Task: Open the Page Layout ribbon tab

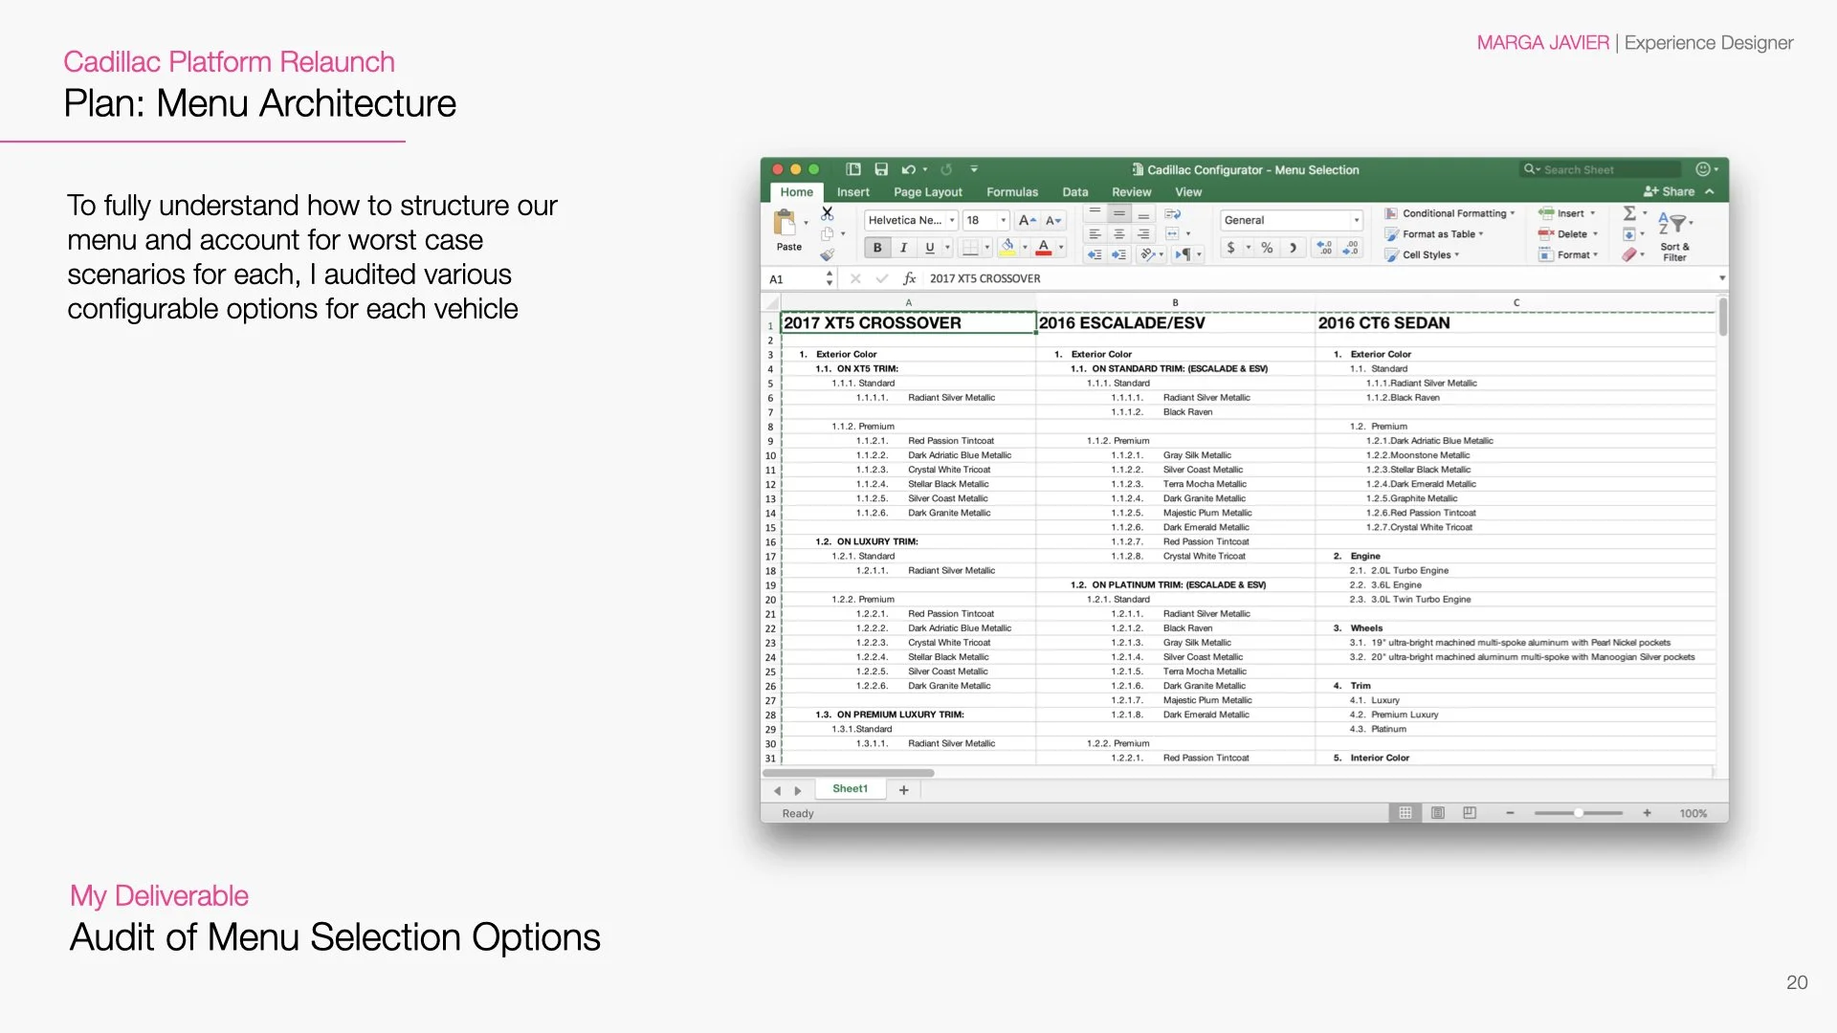Action: tap(927, 192)
